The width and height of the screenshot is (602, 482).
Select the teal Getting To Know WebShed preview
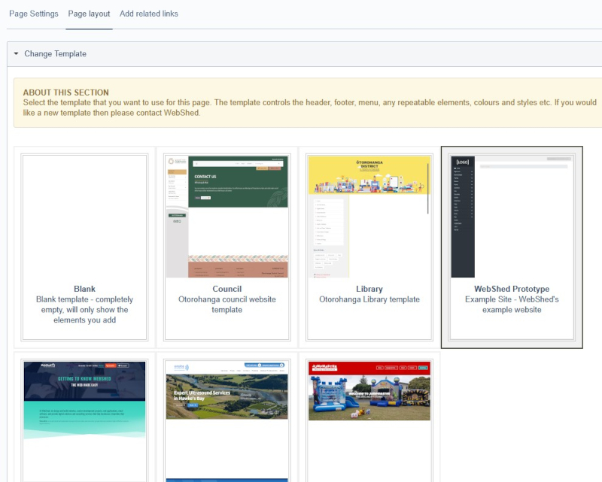click(84, 406)
